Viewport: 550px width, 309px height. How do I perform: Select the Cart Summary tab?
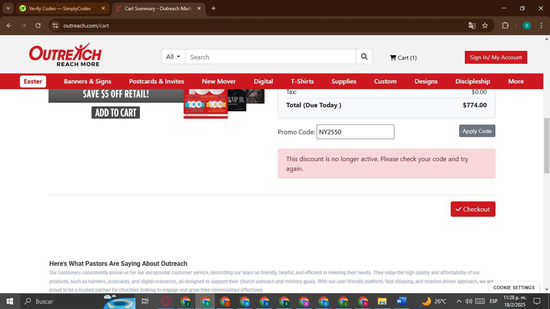tap(158, 8)
